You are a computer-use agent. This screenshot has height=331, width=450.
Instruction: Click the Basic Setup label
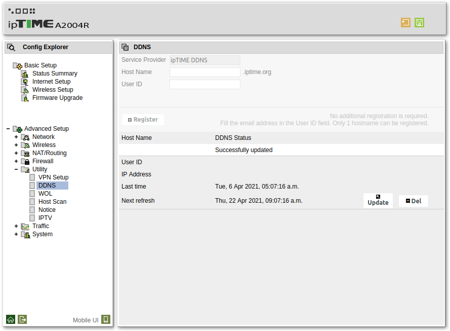tap(40, 65)
